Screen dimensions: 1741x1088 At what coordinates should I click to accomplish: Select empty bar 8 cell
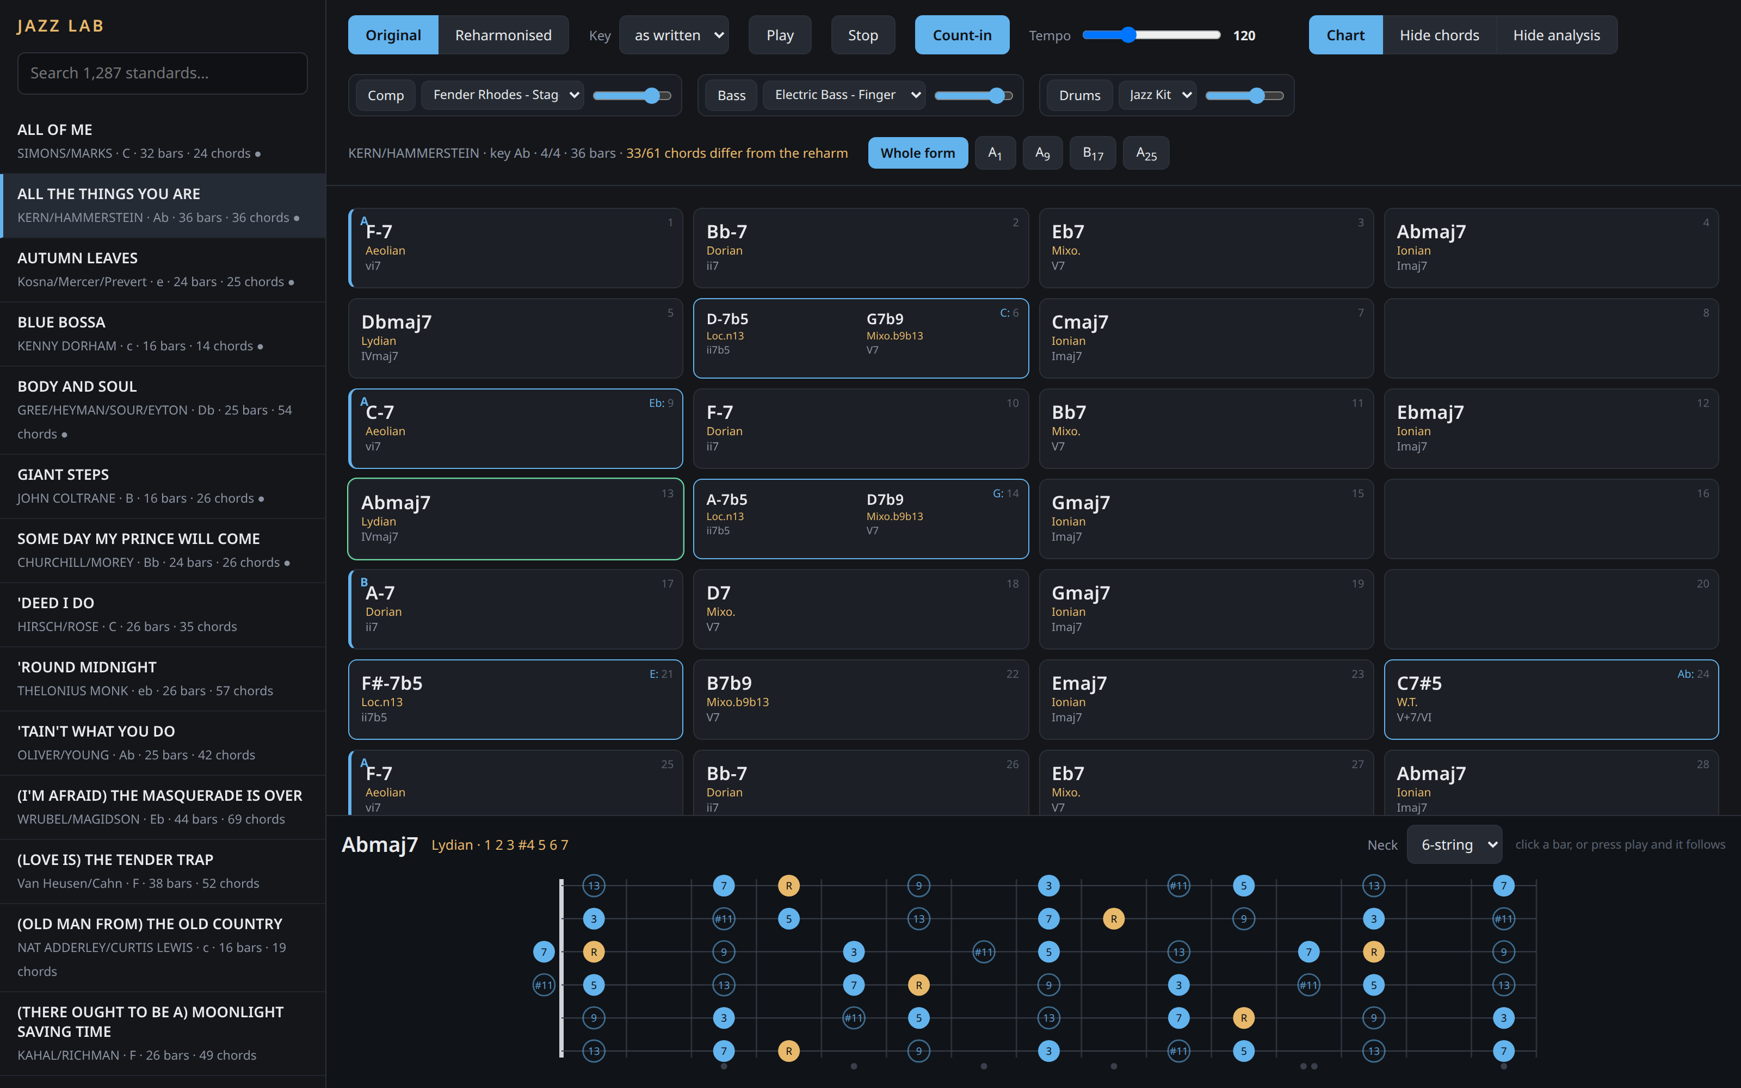coord(1551,338)
